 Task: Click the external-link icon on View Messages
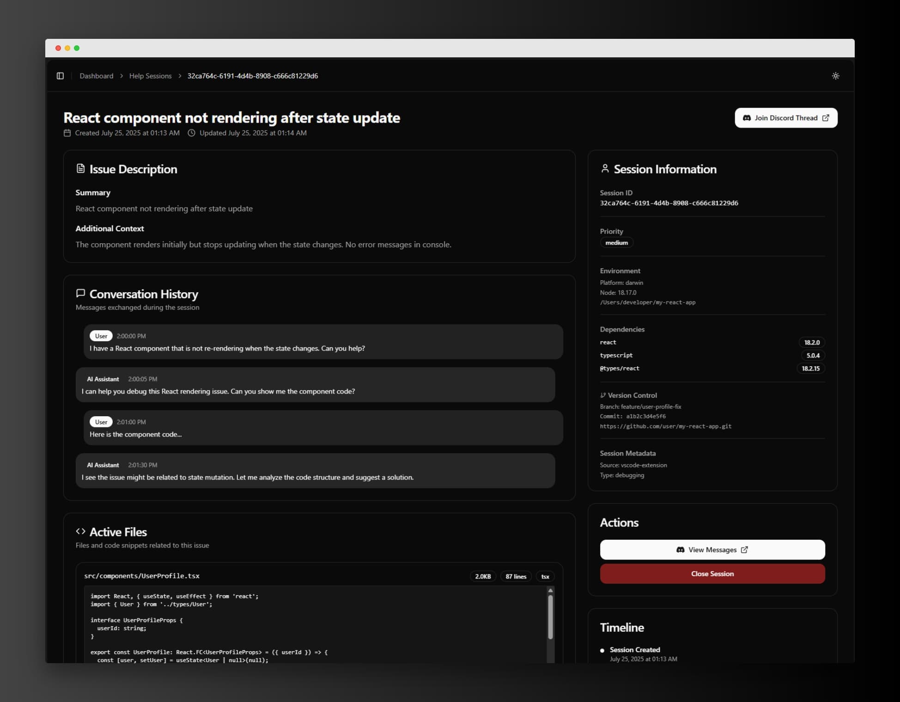point(745,550)
